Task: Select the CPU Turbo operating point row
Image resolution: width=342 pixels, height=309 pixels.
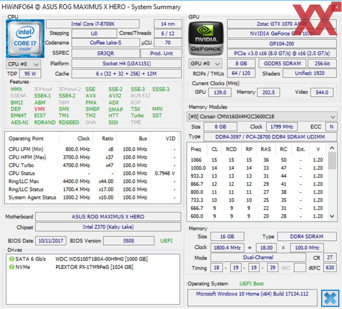Action: pos(92,165)
